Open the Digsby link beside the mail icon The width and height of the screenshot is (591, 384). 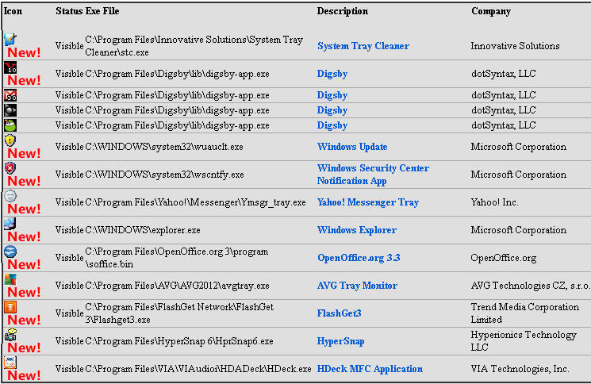point(332,95)
